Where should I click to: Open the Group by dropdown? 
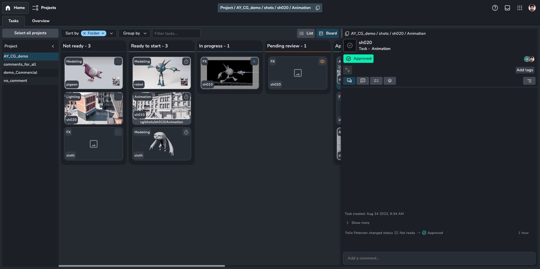point(134,33)
